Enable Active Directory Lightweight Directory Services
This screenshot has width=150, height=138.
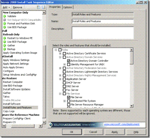coord(64,72)
